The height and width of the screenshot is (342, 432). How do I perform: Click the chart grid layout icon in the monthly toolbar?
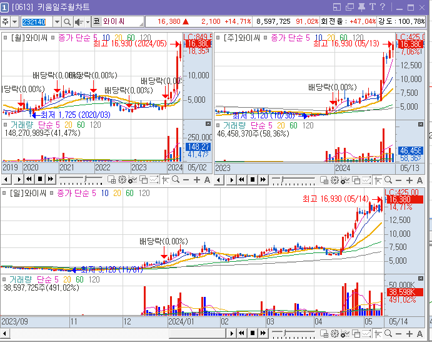click(111, 180)
